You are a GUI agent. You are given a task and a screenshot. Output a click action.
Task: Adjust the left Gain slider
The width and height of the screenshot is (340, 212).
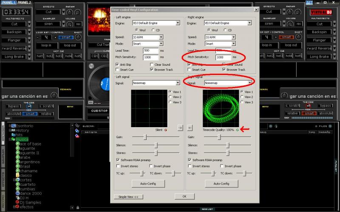[x=145, y=137]
